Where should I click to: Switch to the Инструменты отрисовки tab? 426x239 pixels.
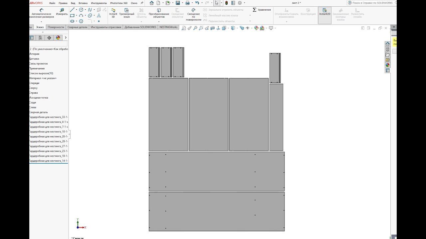click(106, 27)
